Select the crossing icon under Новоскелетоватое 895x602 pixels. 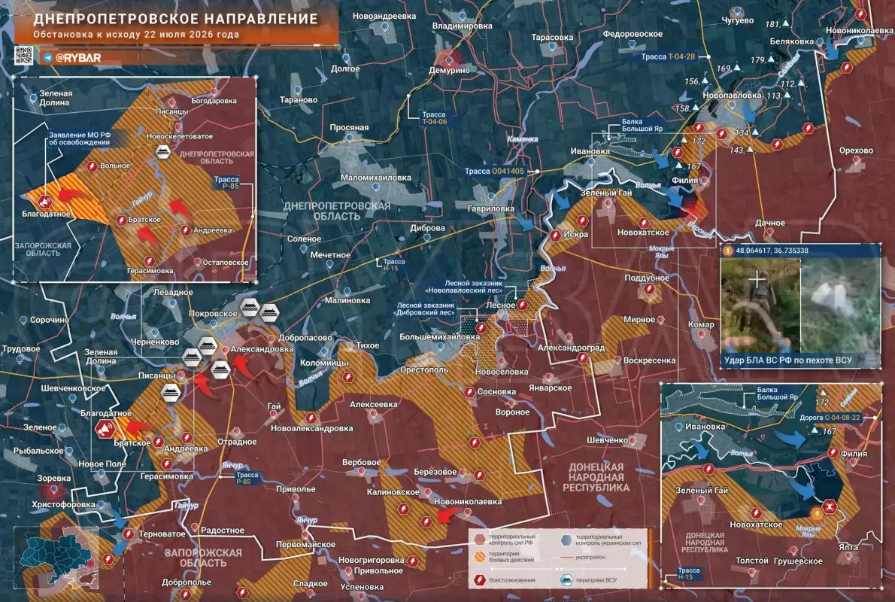pos(163,151)
